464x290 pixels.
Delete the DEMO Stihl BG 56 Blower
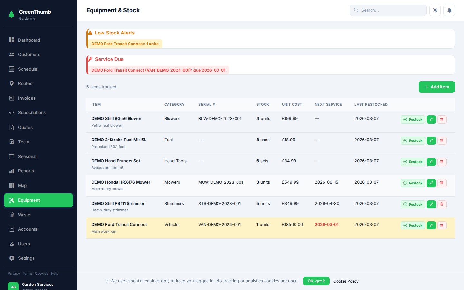click(442, 120)
